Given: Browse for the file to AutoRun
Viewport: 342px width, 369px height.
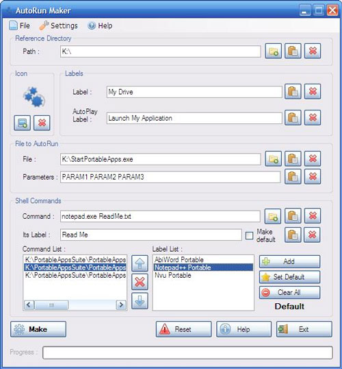Looking at the screenshot, I should 273,159.
